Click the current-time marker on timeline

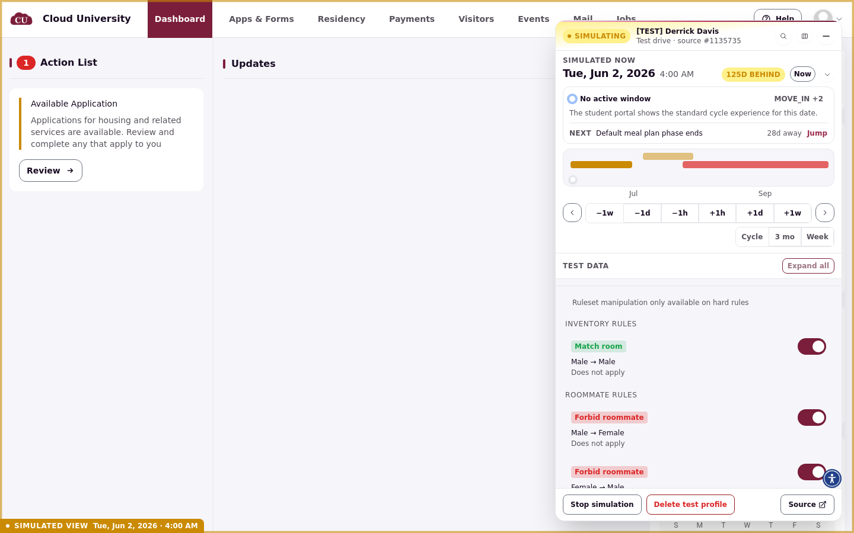[573, 179]
